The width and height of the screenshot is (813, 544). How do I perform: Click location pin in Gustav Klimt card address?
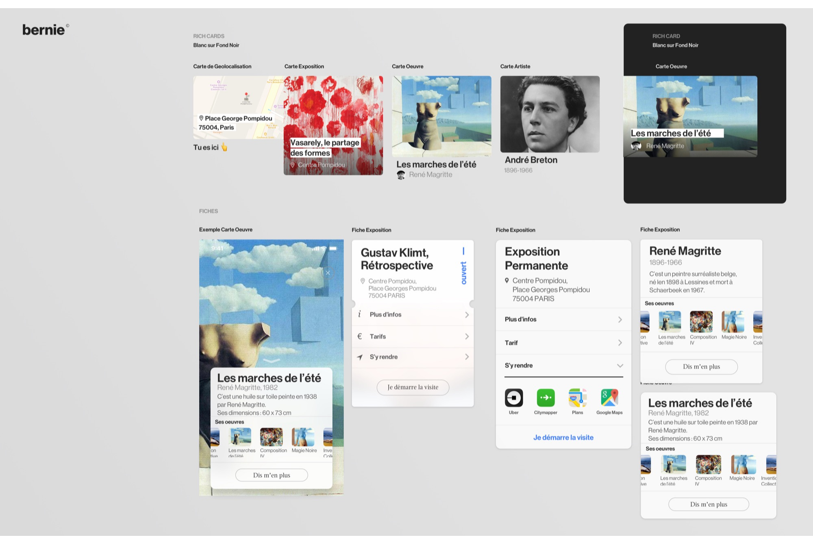click(363, 281)
